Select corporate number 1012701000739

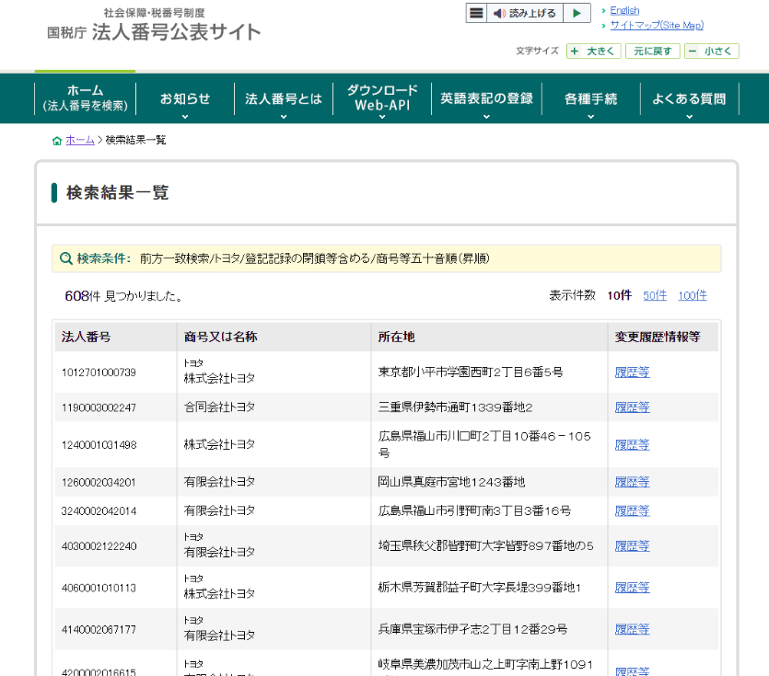tap(99, 372)
